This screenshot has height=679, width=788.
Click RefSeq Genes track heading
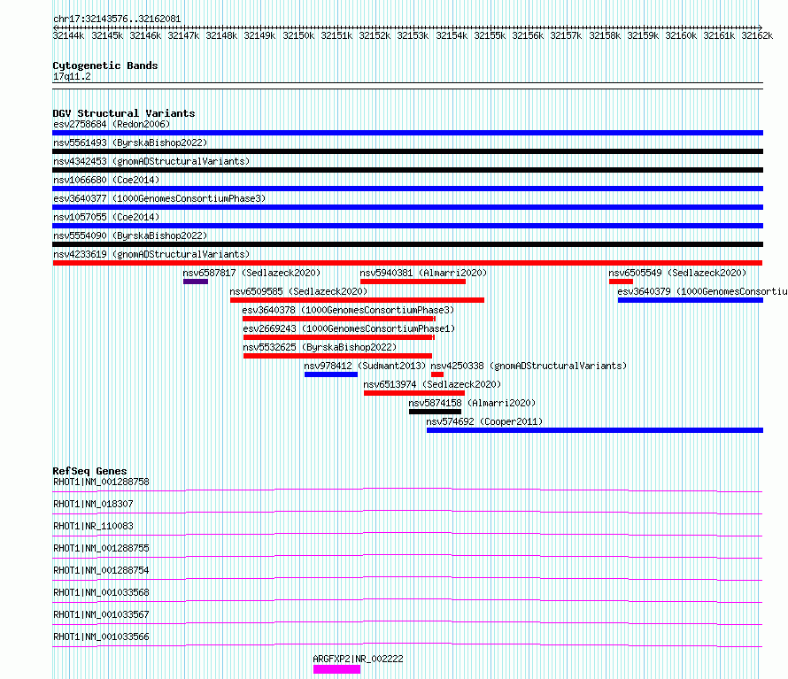(x=89, y=471)
